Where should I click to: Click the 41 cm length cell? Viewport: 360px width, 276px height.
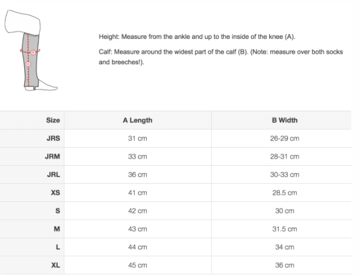[137, 193]
